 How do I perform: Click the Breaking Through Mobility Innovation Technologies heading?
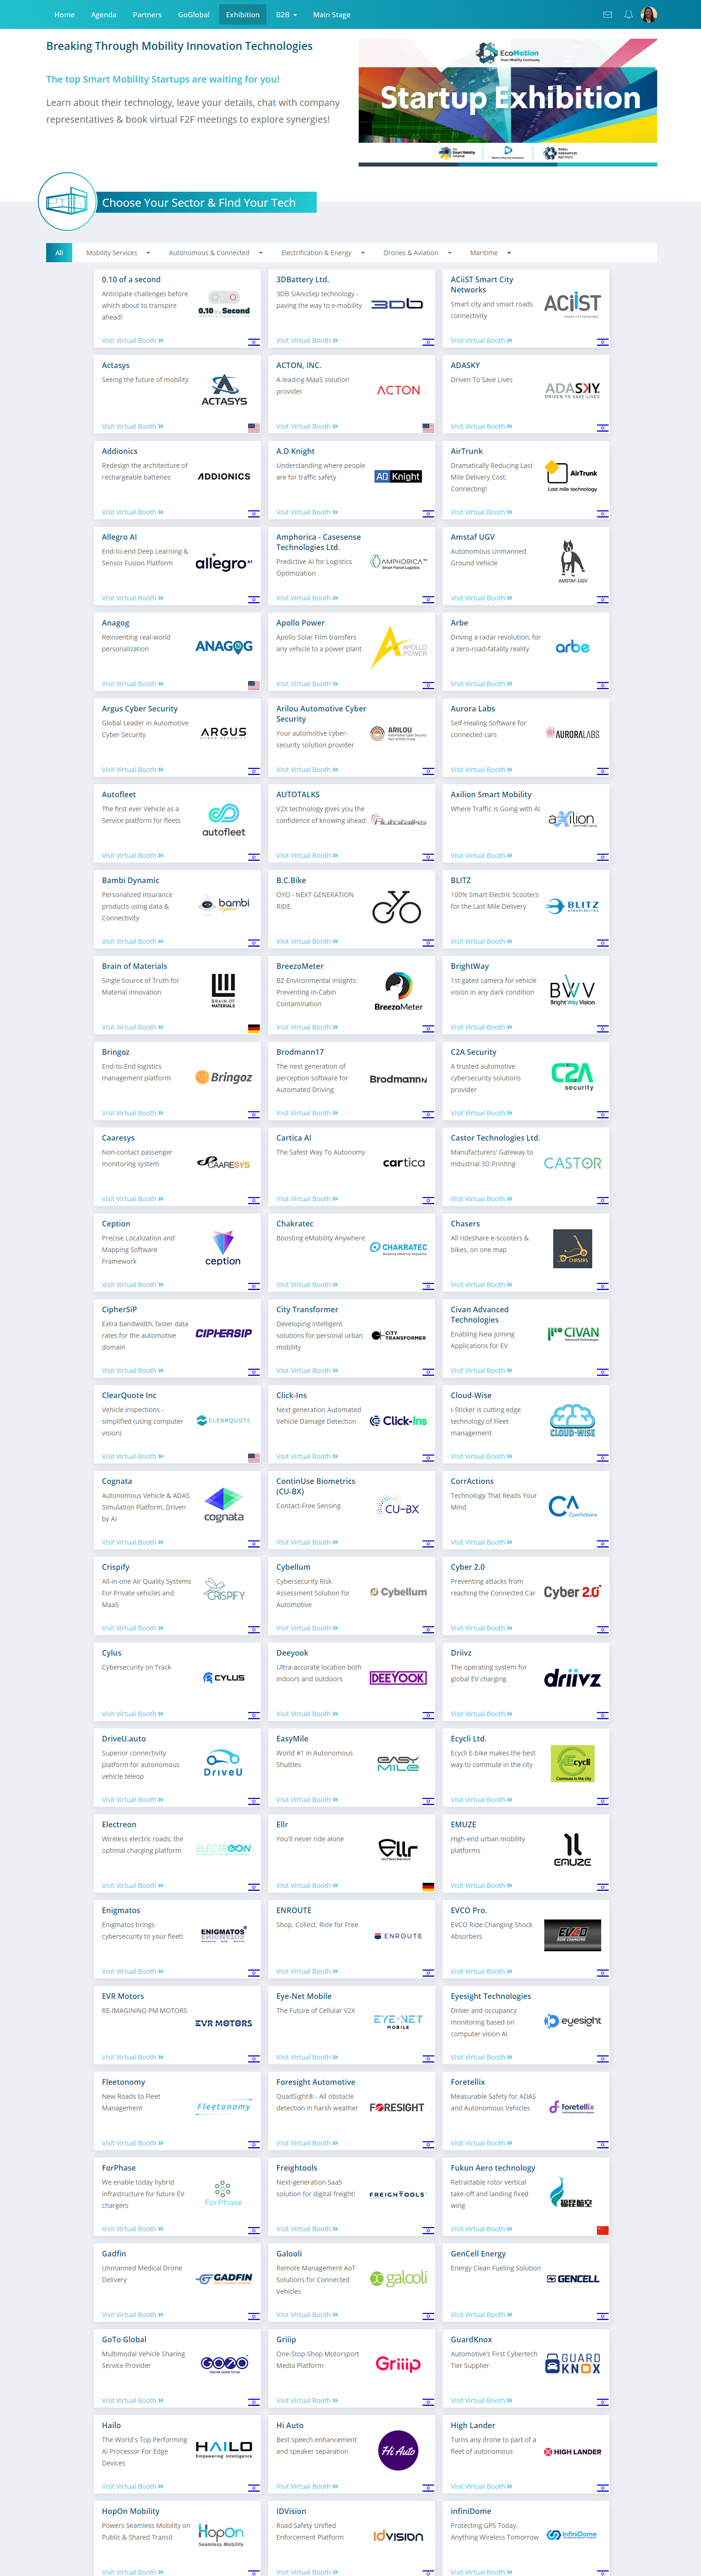point(179,46)
